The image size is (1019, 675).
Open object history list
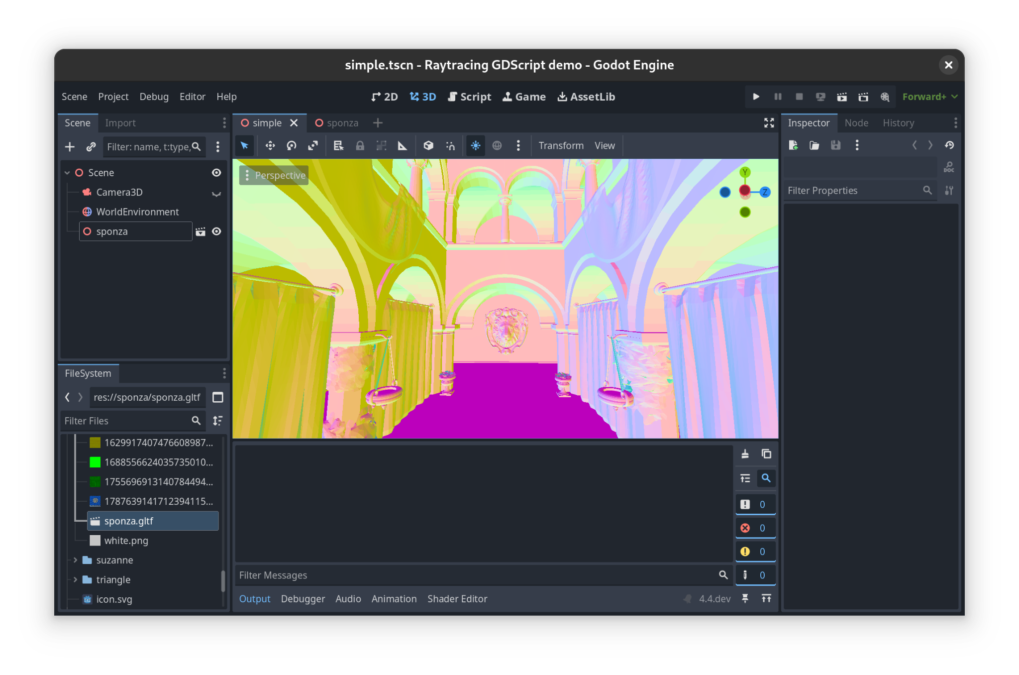tap(949, 145)
